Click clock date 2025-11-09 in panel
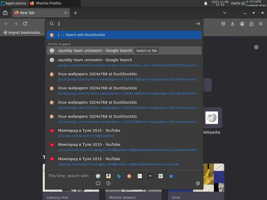Viewport: 267px width, 200px height. 220,3
